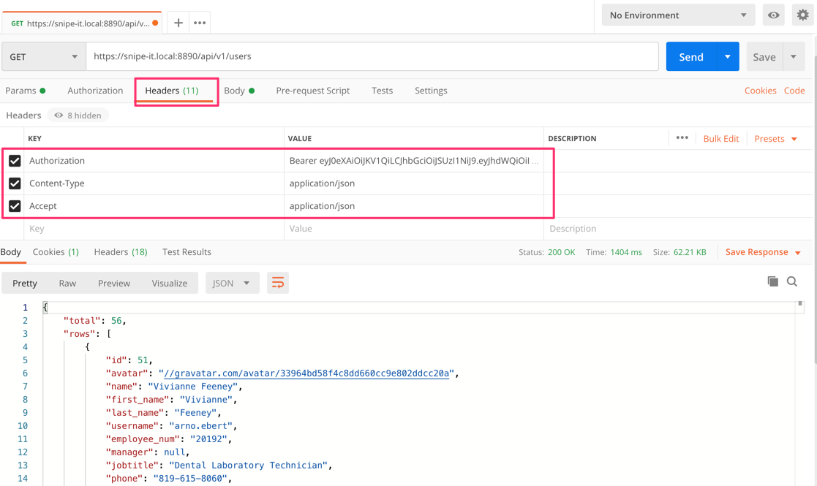817x486 pixels.
Task: Uncheck the Content-Type header checkbox
Action: point(15,183)
